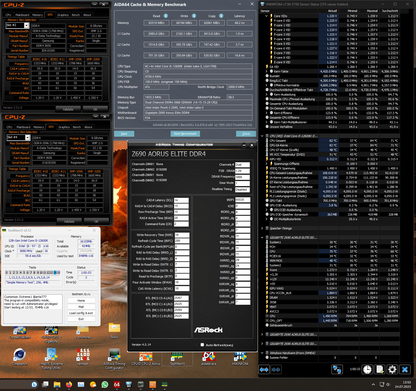This screenshot has width=416, height=391.
Task: Click HWiNFO expand-columns blue arrows icon
Action: (264, 370)
